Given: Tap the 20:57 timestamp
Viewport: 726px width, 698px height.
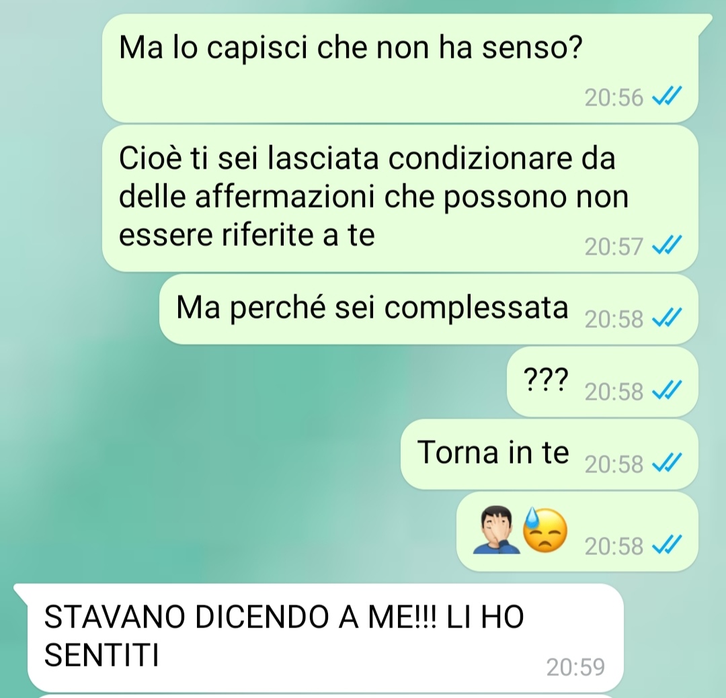Looking at the screenshot, I should coord(614,247).
